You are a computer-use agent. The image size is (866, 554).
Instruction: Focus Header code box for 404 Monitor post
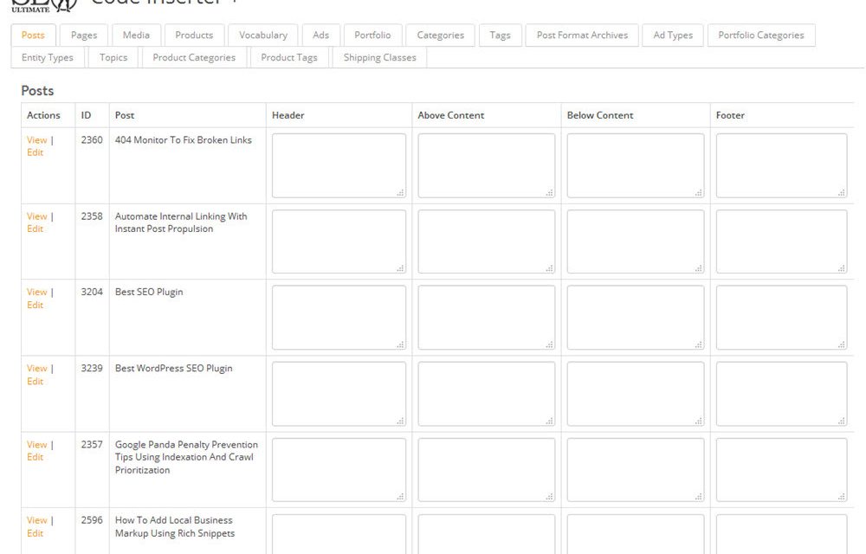click(x=339, y=165)
